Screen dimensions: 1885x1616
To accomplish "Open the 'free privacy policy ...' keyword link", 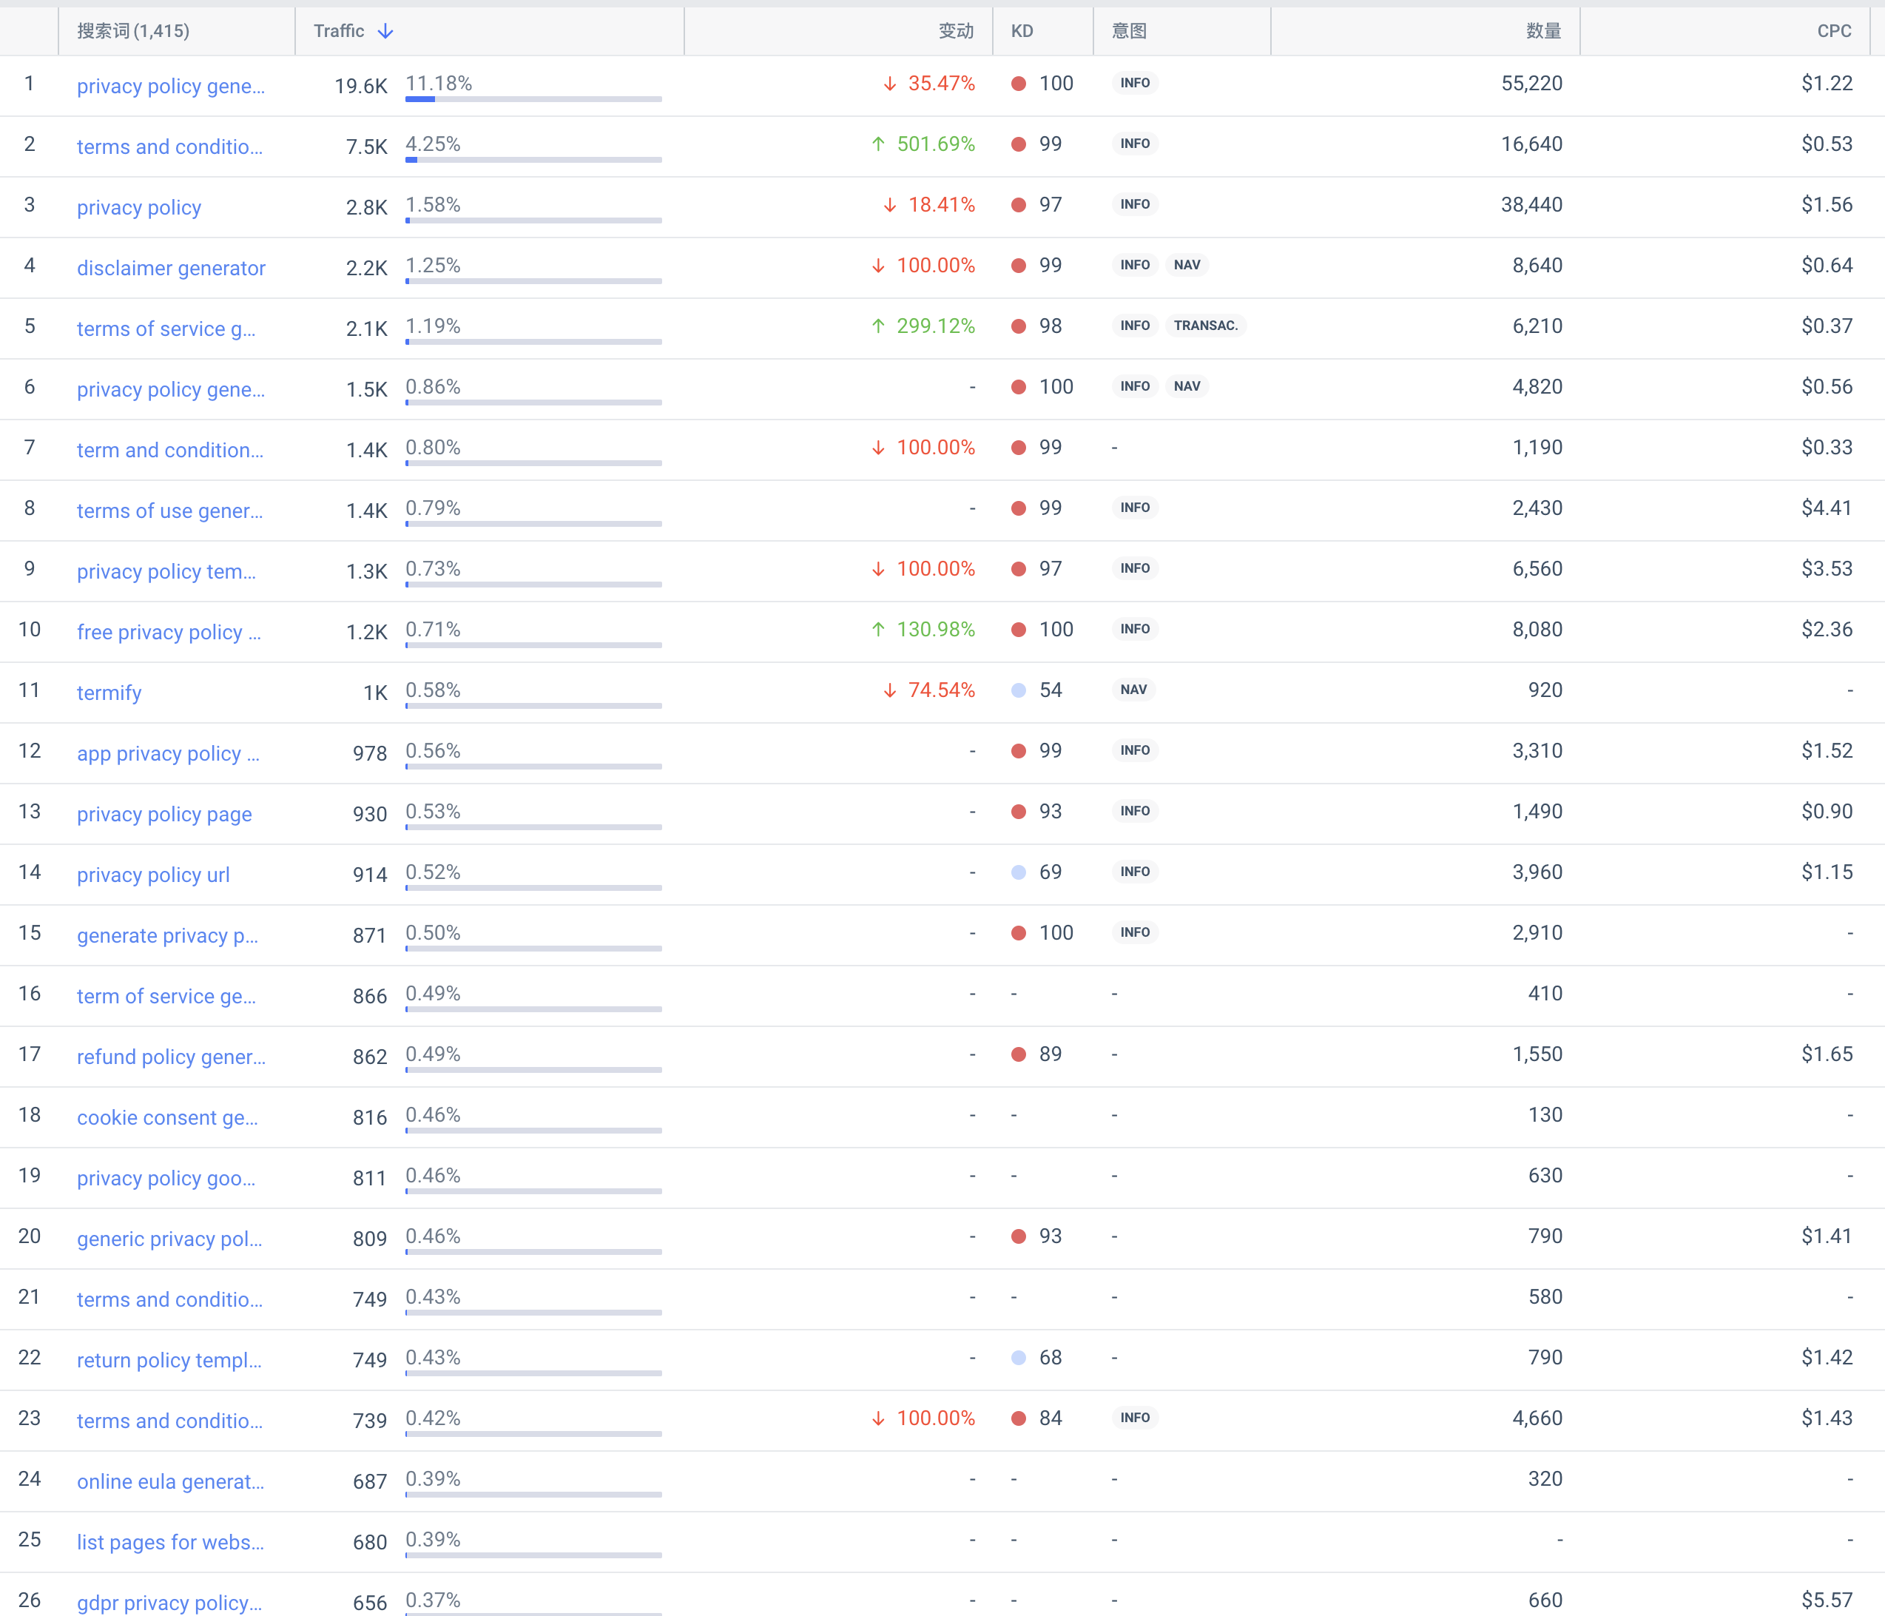I will tap(169, 633).
